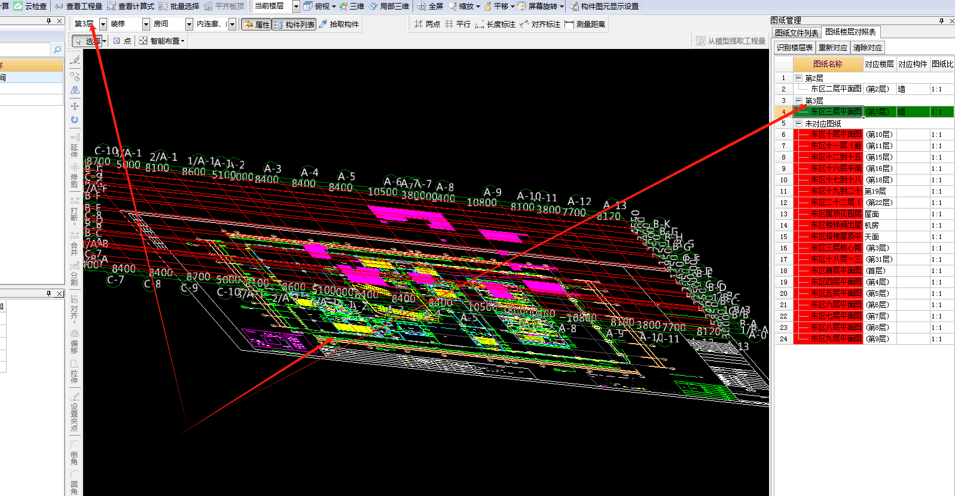Click the mirror tool icon in the vertical toolbar

75,90
